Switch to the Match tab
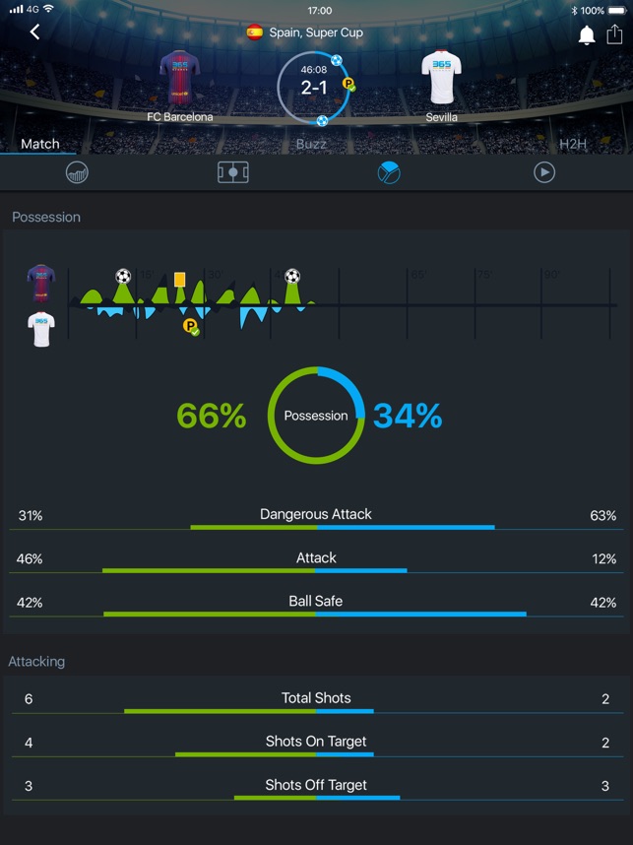633x845 pixels. point(40,144)
